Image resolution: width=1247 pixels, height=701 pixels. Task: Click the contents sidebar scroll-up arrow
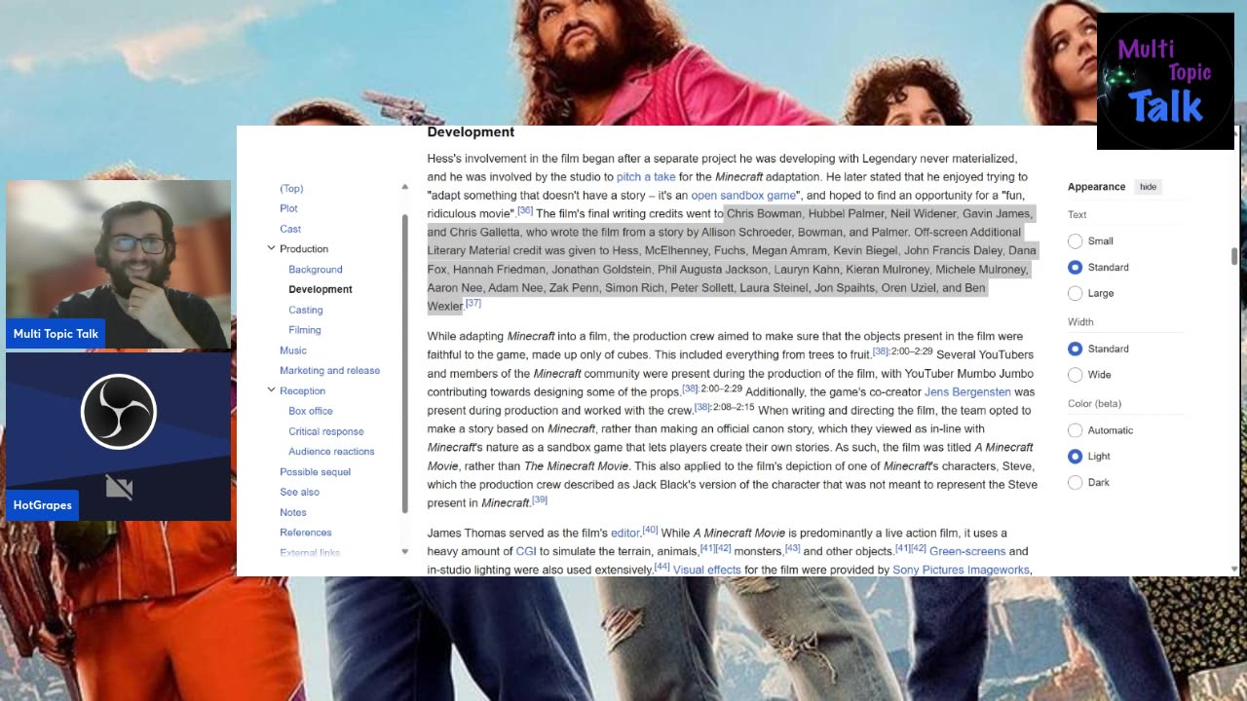coord(405,186)
